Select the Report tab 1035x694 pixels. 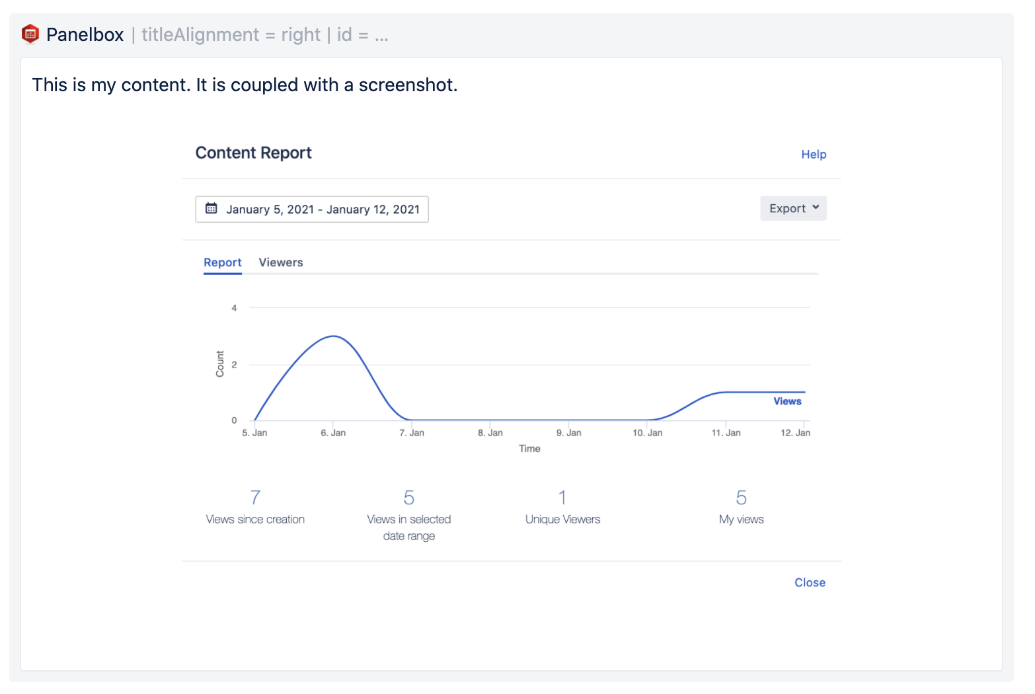tap(222, 262)
